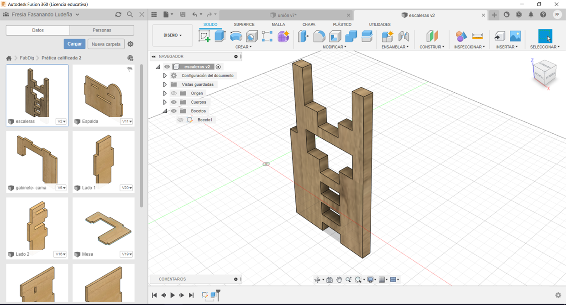
Task: Click the Cargar upload button
Action: pyautogui.click(x=74, y=44)
